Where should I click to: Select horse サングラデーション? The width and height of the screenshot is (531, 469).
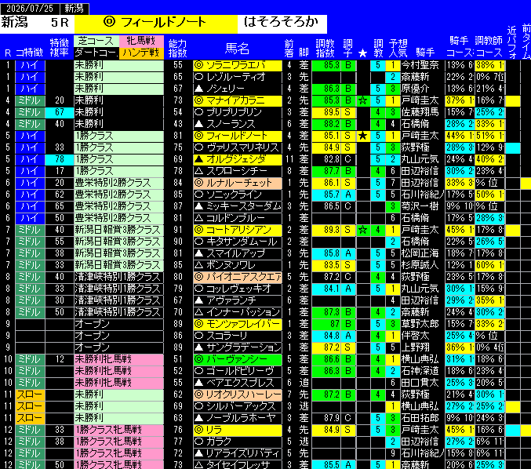click(238, 347)
